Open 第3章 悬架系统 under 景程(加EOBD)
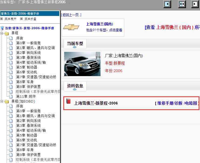The width and height of the screenshot is (200, 163). [x=28, y=125]
